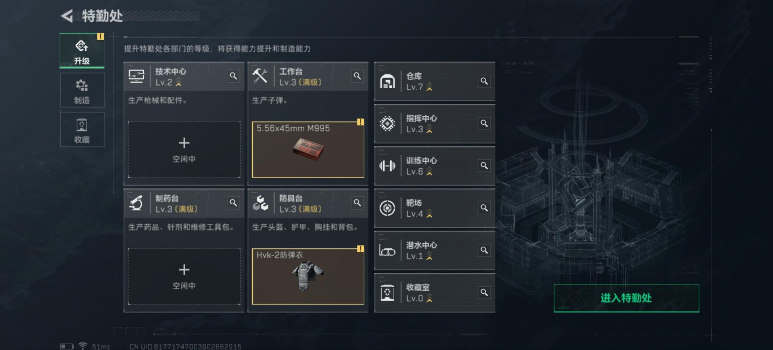Click the back arrow next to 特勤处

(x=67, y=16)
